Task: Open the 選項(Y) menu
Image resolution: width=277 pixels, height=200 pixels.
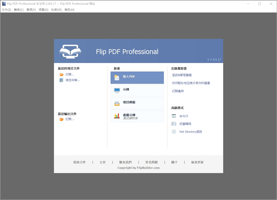Action: (31, 10)
